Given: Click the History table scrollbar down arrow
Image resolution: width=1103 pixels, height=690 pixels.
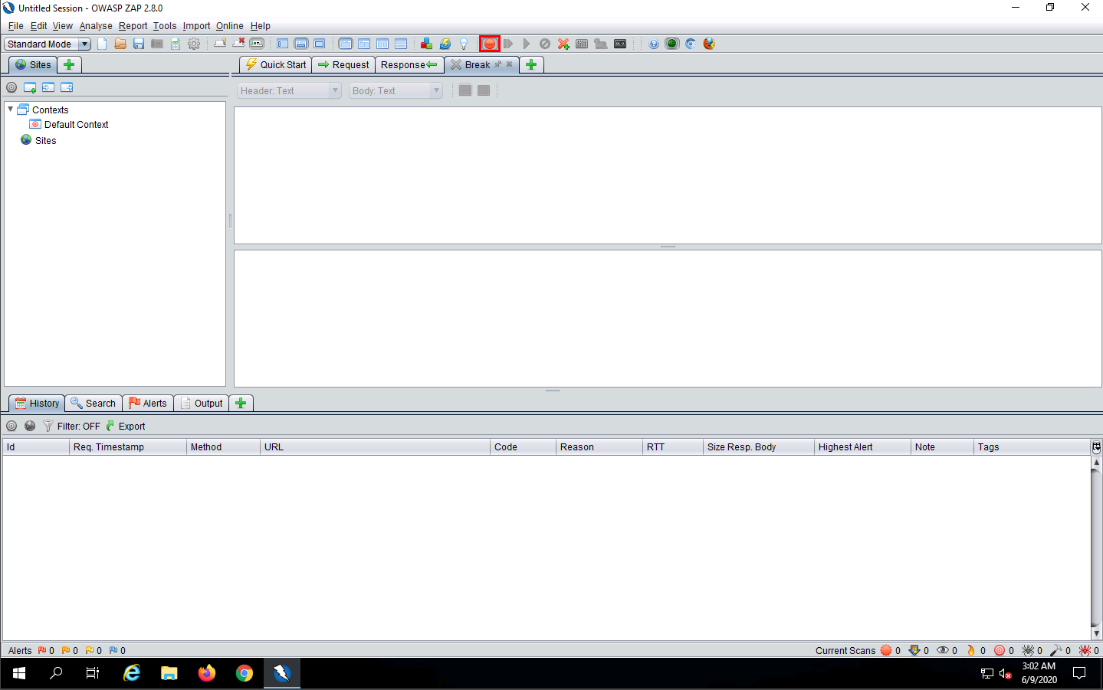Looking at the screenshot, I should pos(1096,633).
